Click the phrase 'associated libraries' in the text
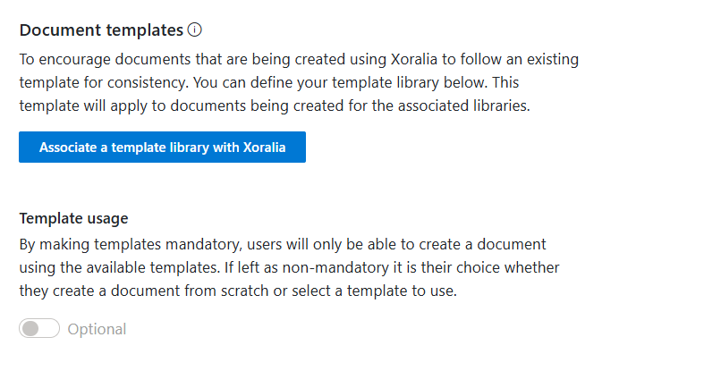Viewport: 704px width, 371px height. click(x=463, y=105)
